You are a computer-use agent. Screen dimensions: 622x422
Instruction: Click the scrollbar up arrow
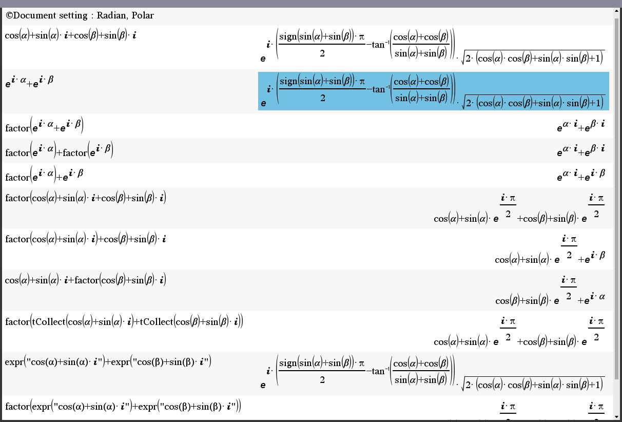click(x=617, y=11)
